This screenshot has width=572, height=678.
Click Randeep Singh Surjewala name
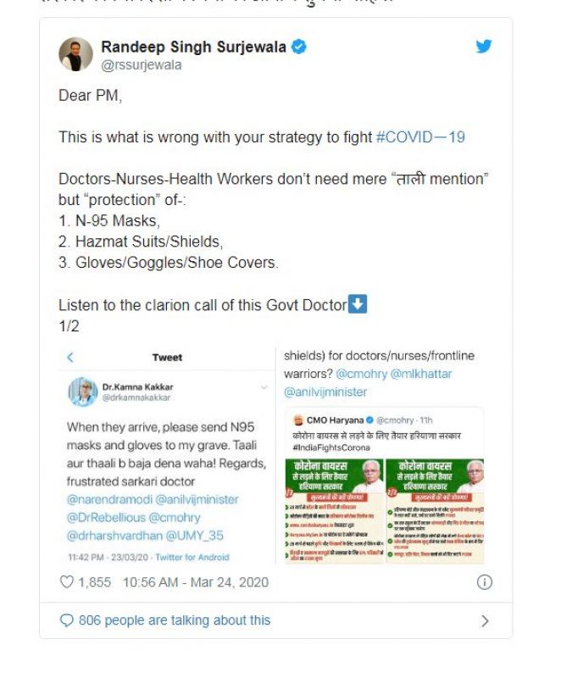[x=194, y=47]
